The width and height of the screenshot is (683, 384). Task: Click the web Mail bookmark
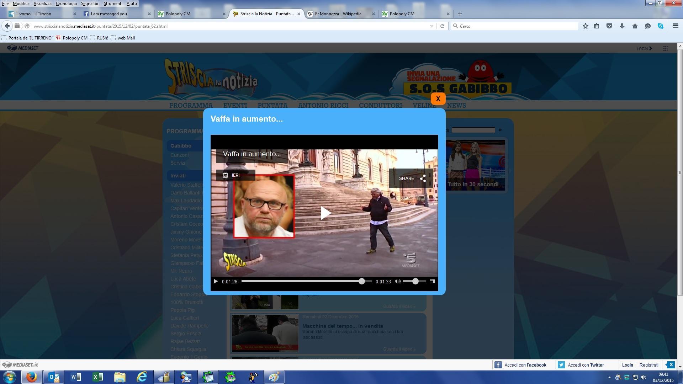[x=123, y=38]
